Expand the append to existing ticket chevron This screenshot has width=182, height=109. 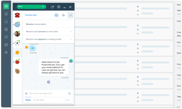point(71,39)
